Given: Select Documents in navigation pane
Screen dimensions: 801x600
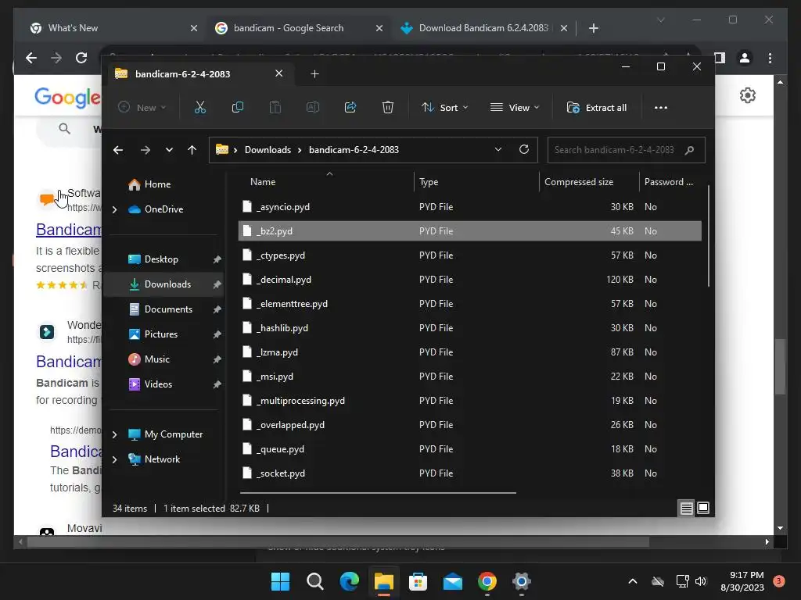Looking at the screenshot, I should click(167, 309).
